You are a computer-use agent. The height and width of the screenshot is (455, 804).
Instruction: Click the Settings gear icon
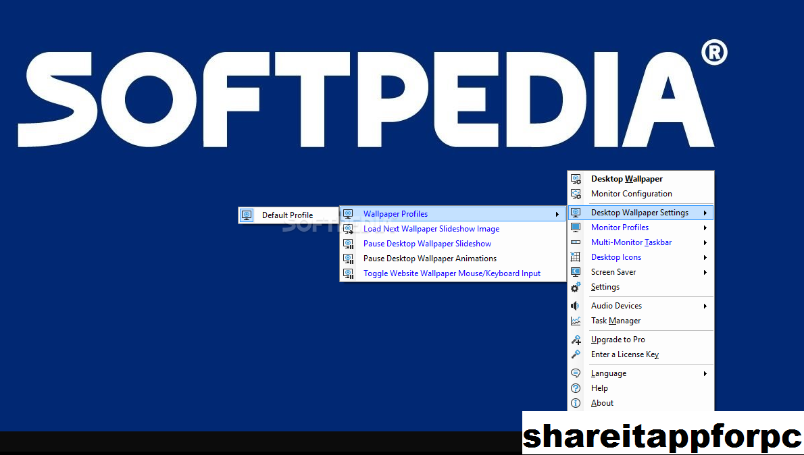click(x=576, y=287)
